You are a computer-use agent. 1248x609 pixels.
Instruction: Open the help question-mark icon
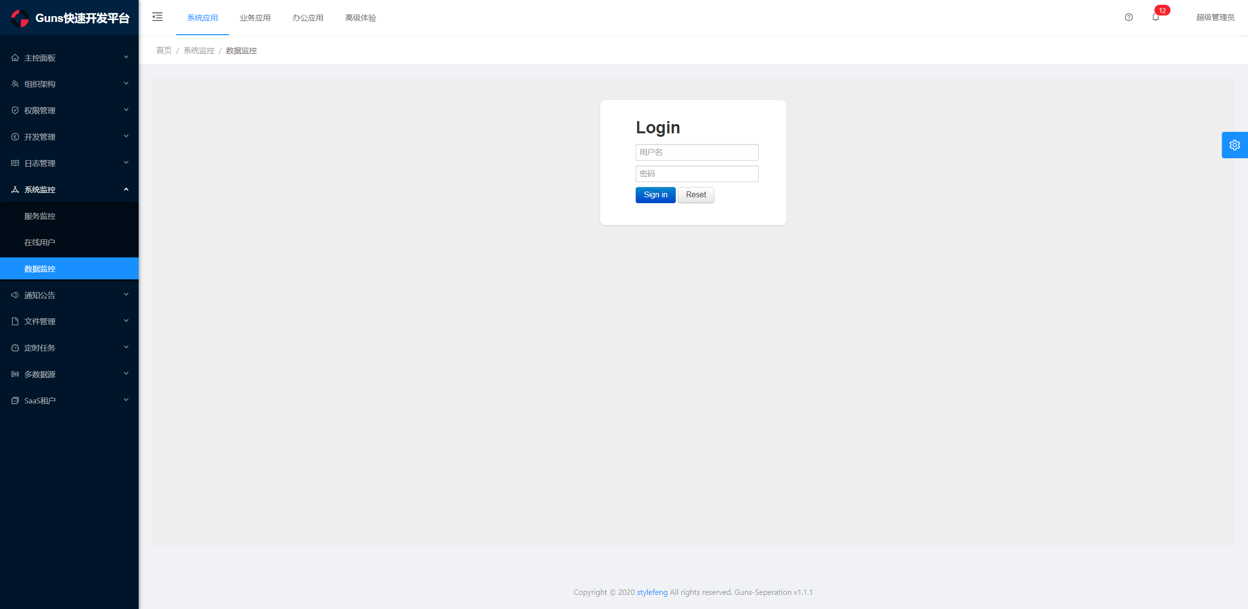click(x=1128, y=17)
